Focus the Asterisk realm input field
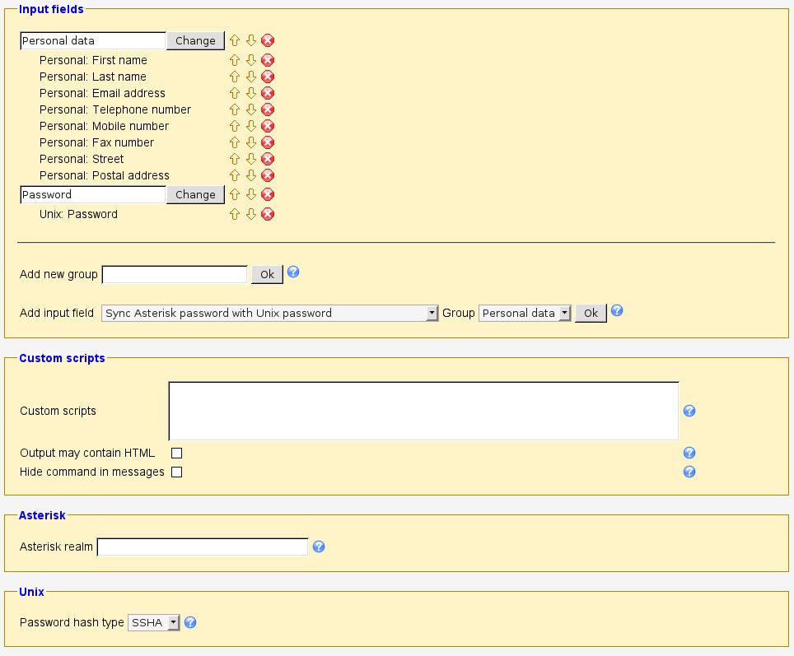794x656 pixels. tap(203, 547)
